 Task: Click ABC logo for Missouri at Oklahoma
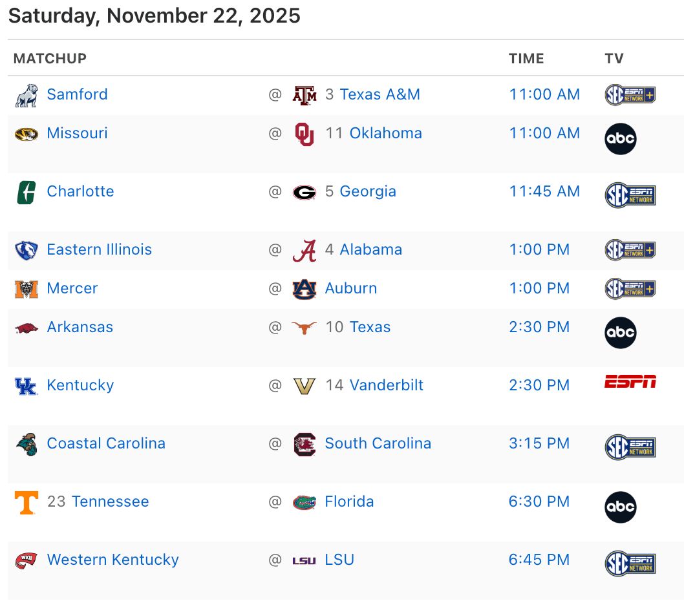pos(620,139)
